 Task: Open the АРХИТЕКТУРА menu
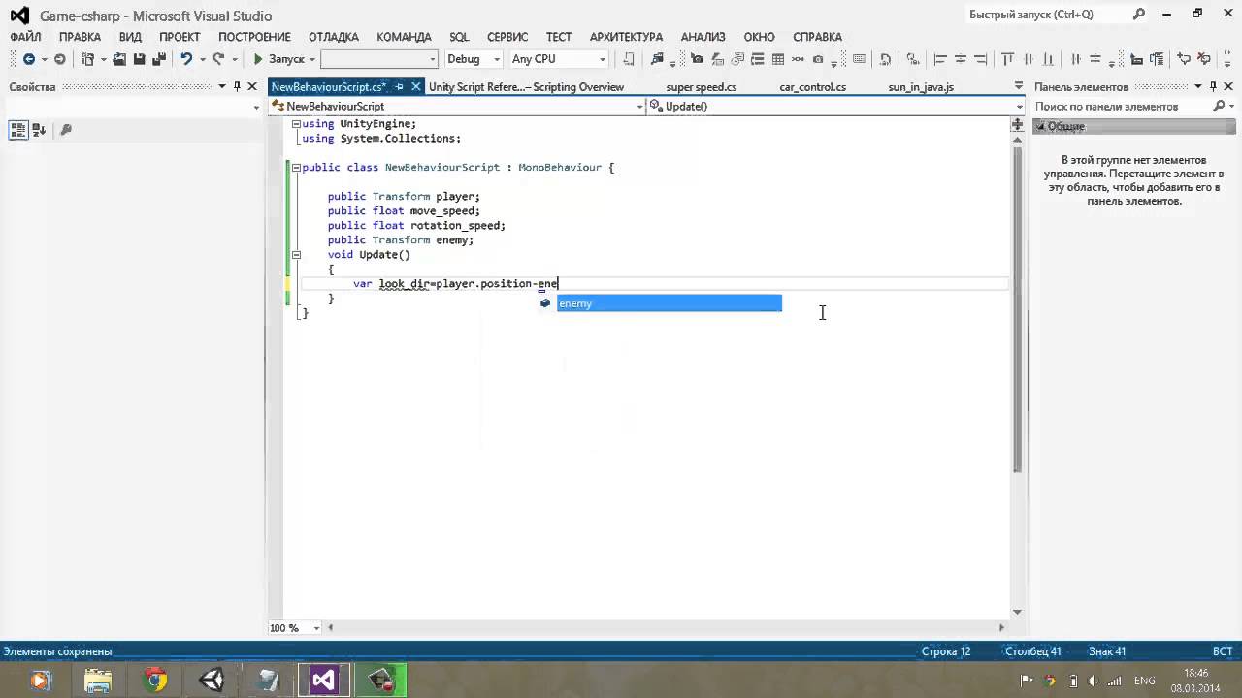(x=626, y=37)
